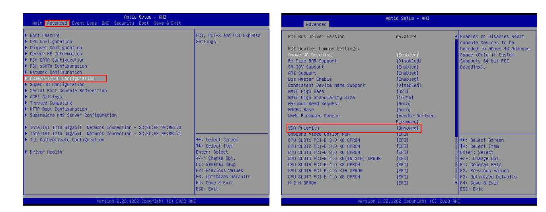The image size is (546, 212).
Task: Select CPU SLOT6 PCI-E 4.0 X16 OPROM
Action: coord(325,171)
